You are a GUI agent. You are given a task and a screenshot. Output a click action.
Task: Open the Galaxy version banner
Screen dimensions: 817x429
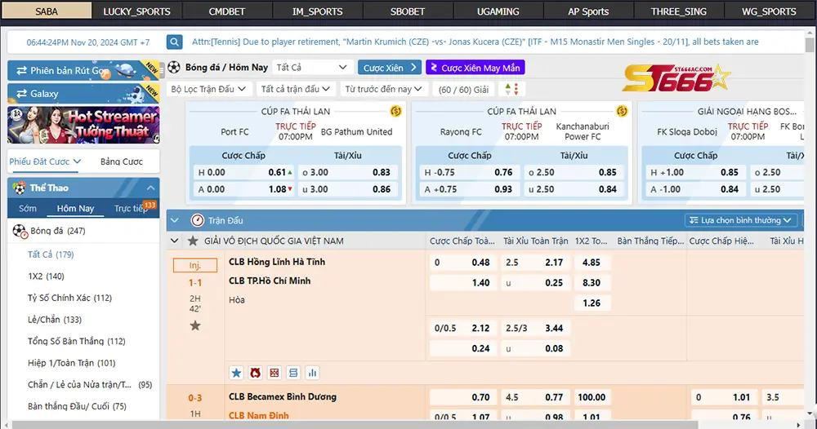83,94
